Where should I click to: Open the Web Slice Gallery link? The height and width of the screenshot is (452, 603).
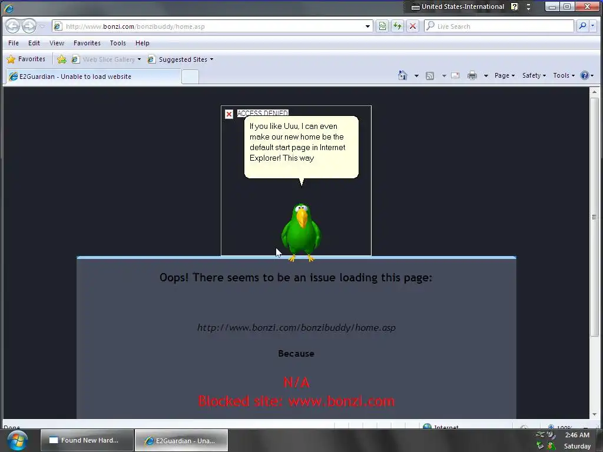pos(106,59)
